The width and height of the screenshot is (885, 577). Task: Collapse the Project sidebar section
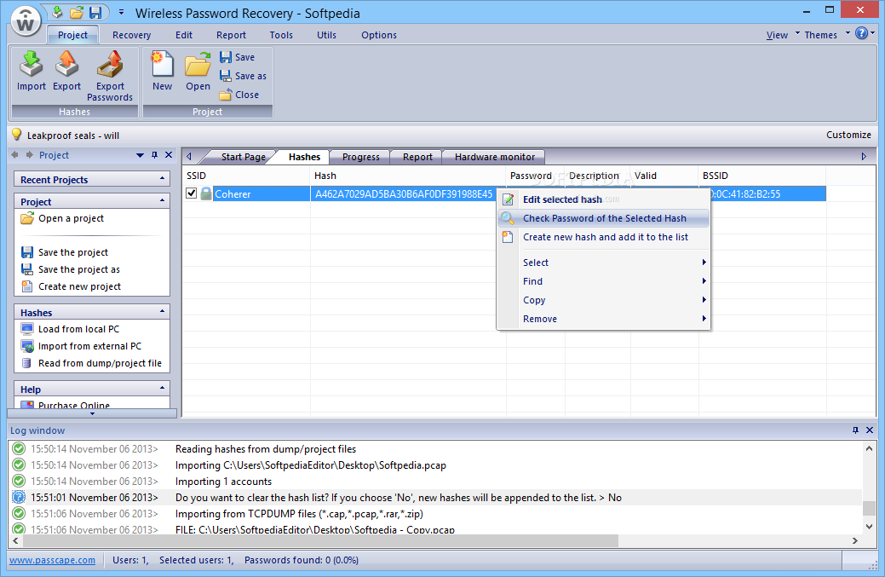pos(162,200)
